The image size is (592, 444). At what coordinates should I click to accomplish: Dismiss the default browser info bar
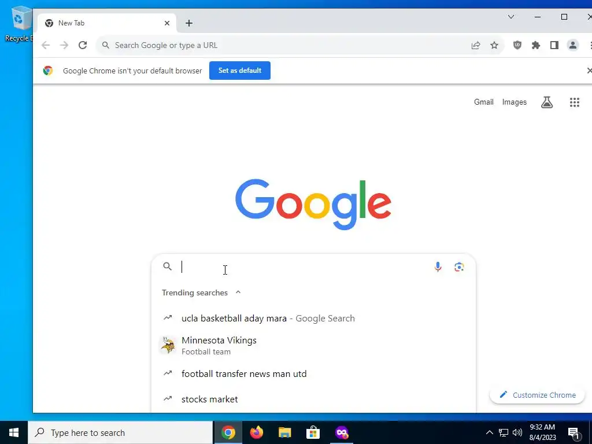[x=589, y=71]
